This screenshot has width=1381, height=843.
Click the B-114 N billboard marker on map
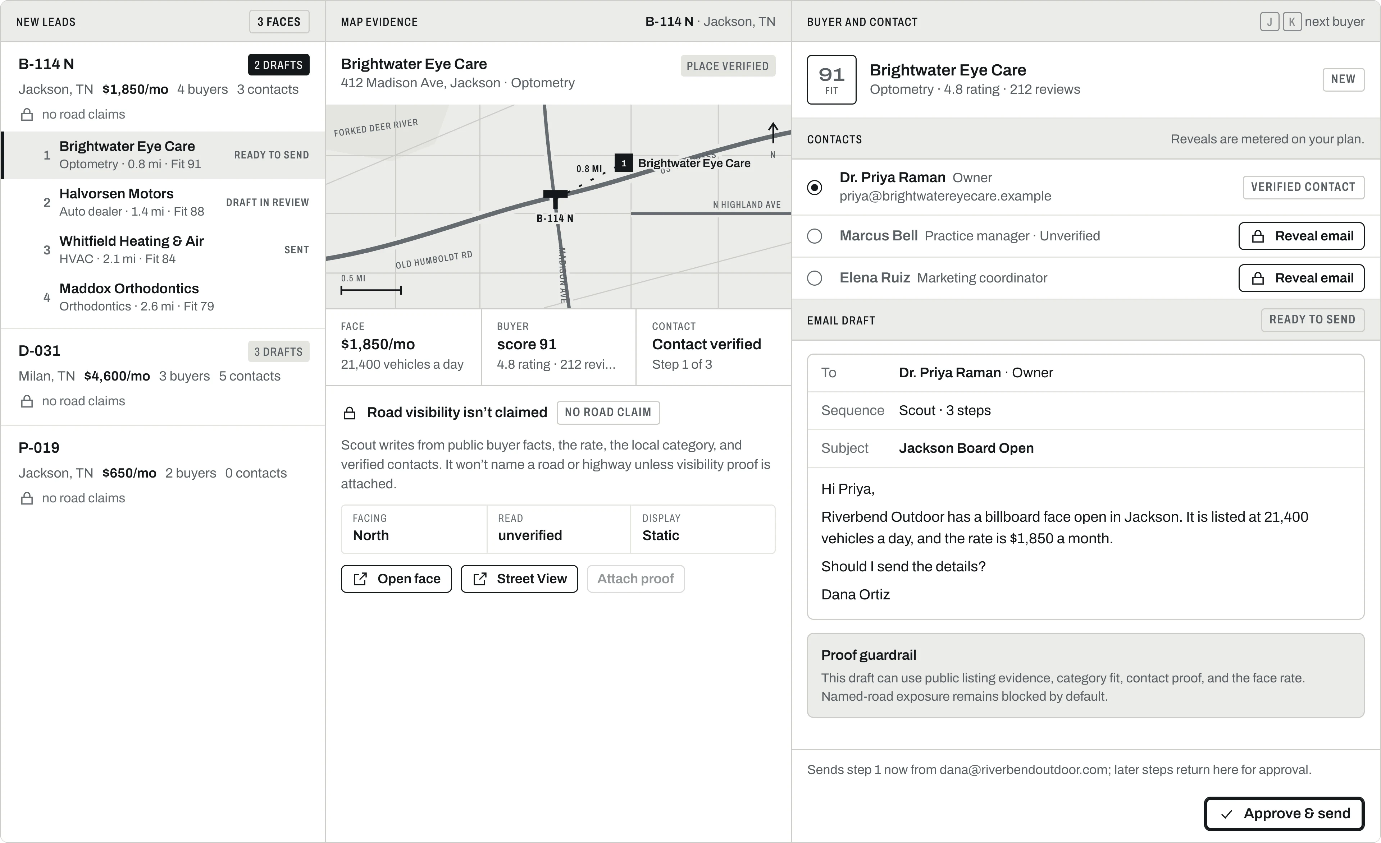555,200
